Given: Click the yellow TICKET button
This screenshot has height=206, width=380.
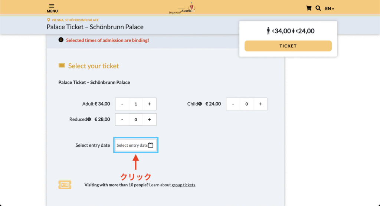Looking at the screenshot, I should tap(288, 46).
